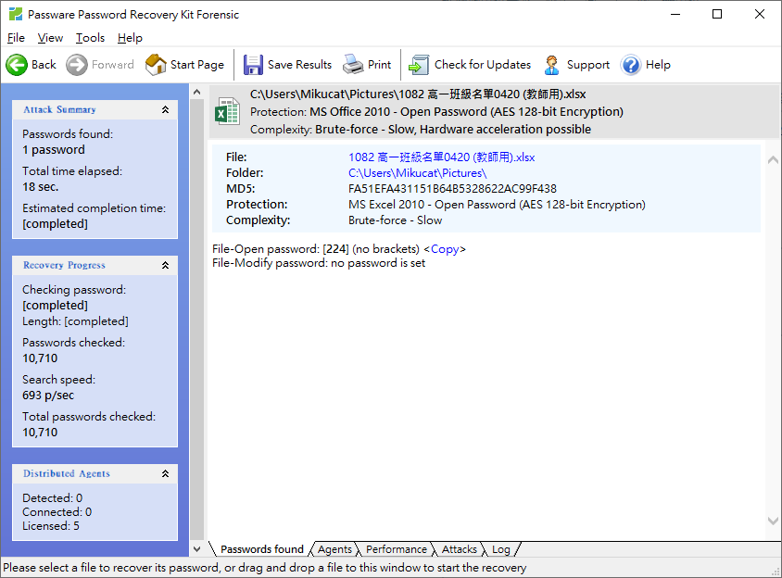Click the '1 password' found value
Viewport: 782px width, 578px height.
pos(54,150)
